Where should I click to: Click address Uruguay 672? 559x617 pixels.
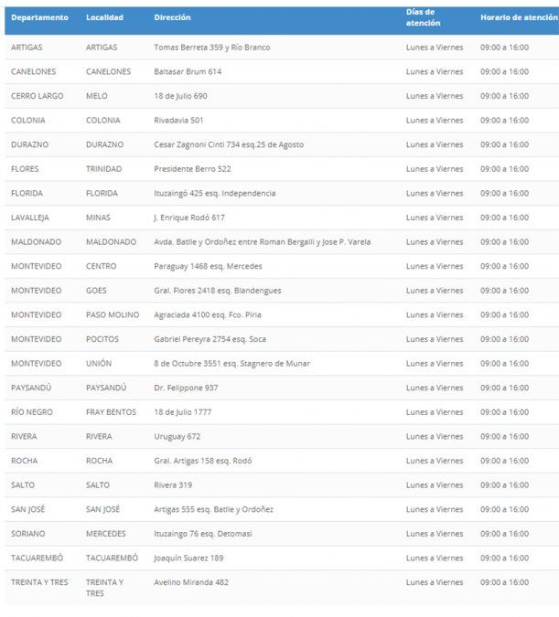click(177, 436)
